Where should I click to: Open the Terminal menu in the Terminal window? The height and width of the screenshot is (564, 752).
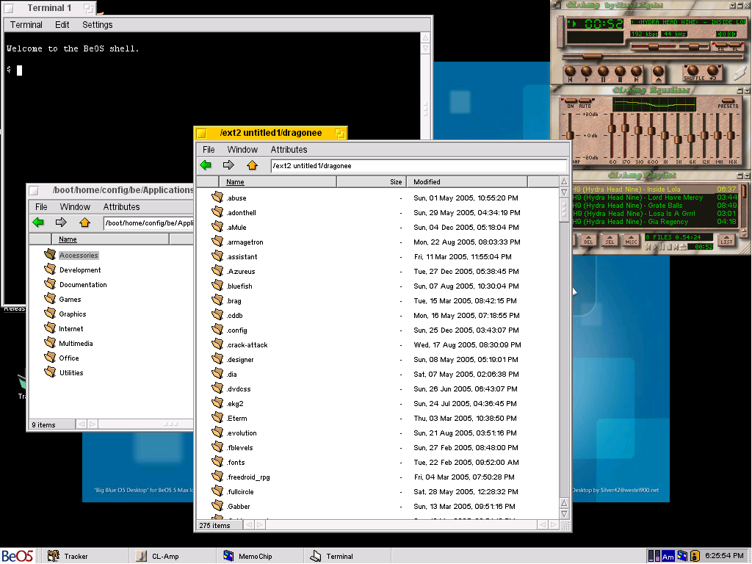[26, 25]
